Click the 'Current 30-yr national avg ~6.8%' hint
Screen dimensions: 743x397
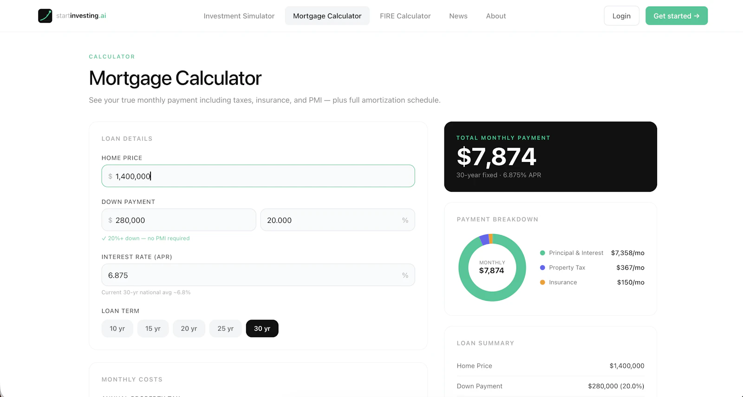(x=146, y=293)
